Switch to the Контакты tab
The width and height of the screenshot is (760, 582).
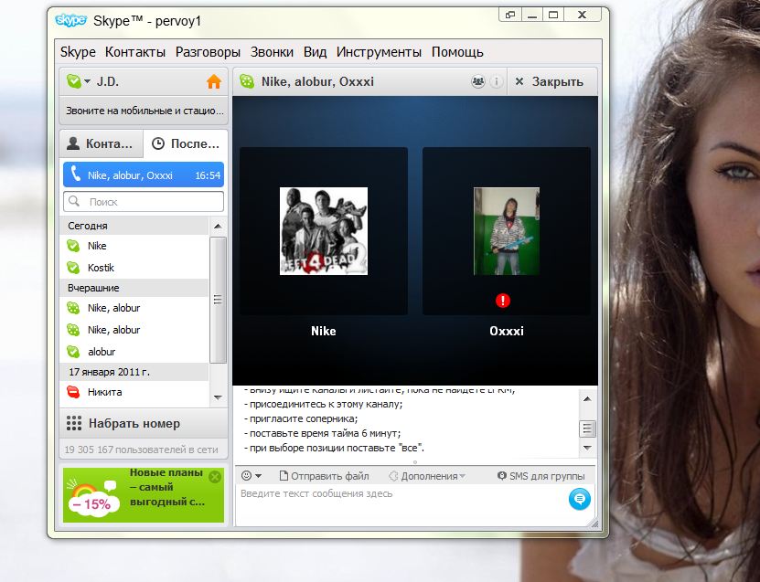102,143
